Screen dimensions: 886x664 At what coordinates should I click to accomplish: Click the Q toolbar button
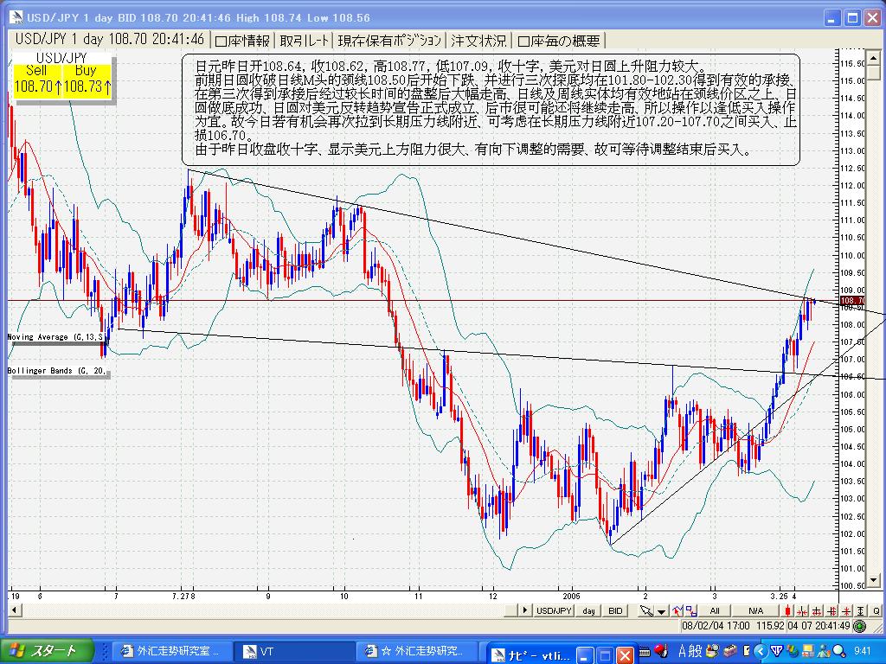[x=876, y=610]
